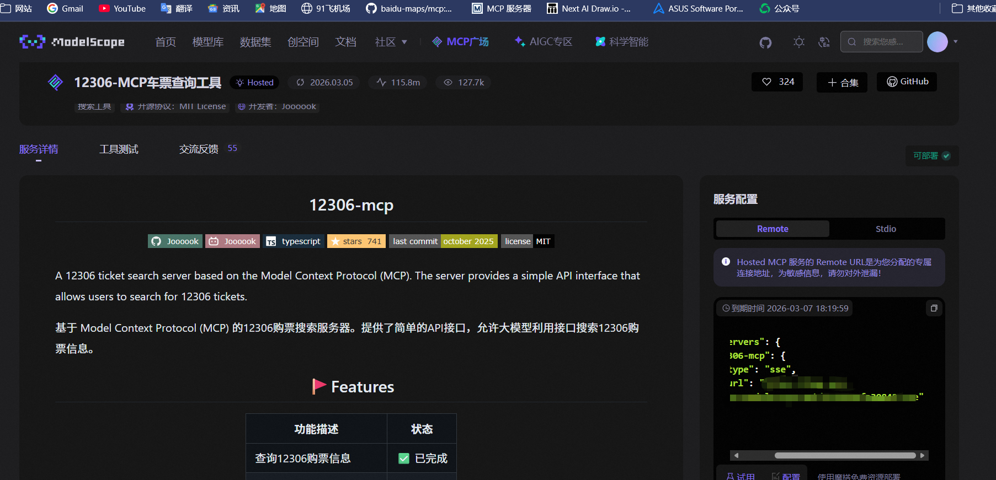The width and height of the screenshot is (996, 480).
Task: Click the stars 741 badge
Action: (x=356, y=241)
